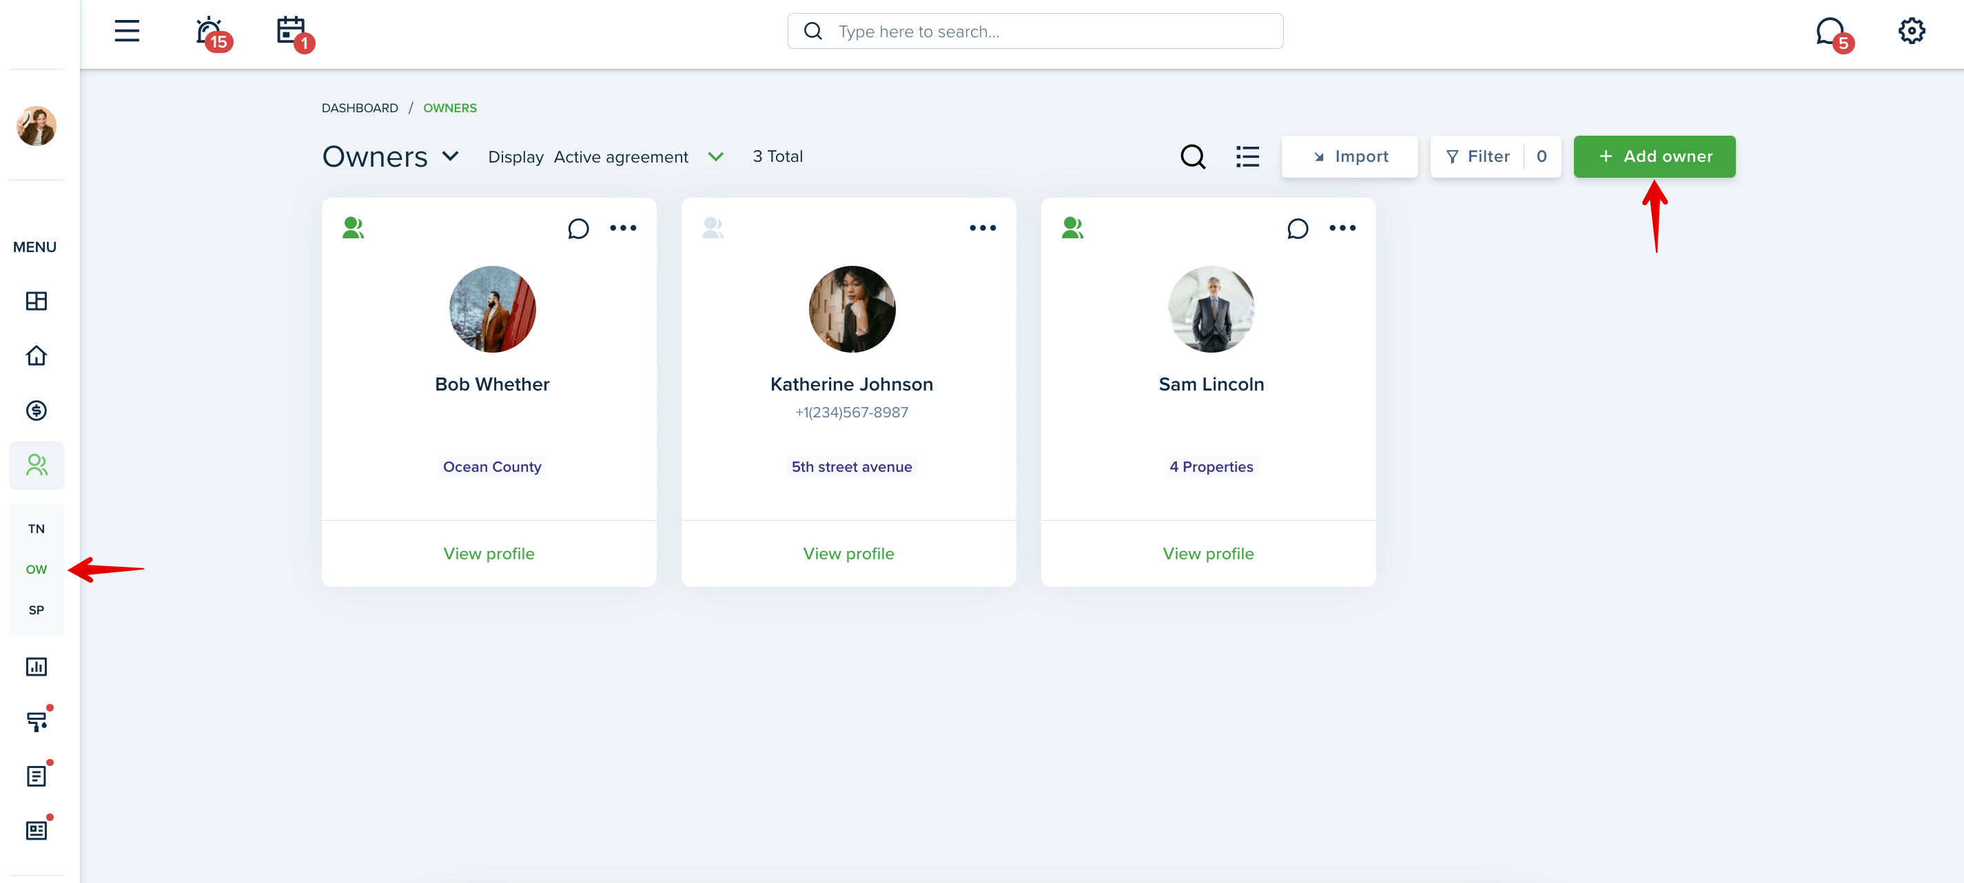Viewport: 1964px width, 883px height.
Task: Click Bob Whether's profile photo
Action: pos(493,309)
